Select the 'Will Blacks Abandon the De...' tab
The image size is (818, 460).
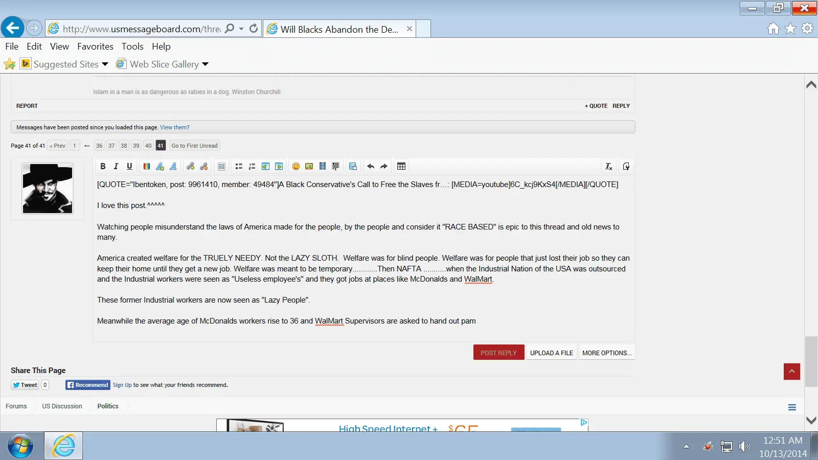coord(339,29)
